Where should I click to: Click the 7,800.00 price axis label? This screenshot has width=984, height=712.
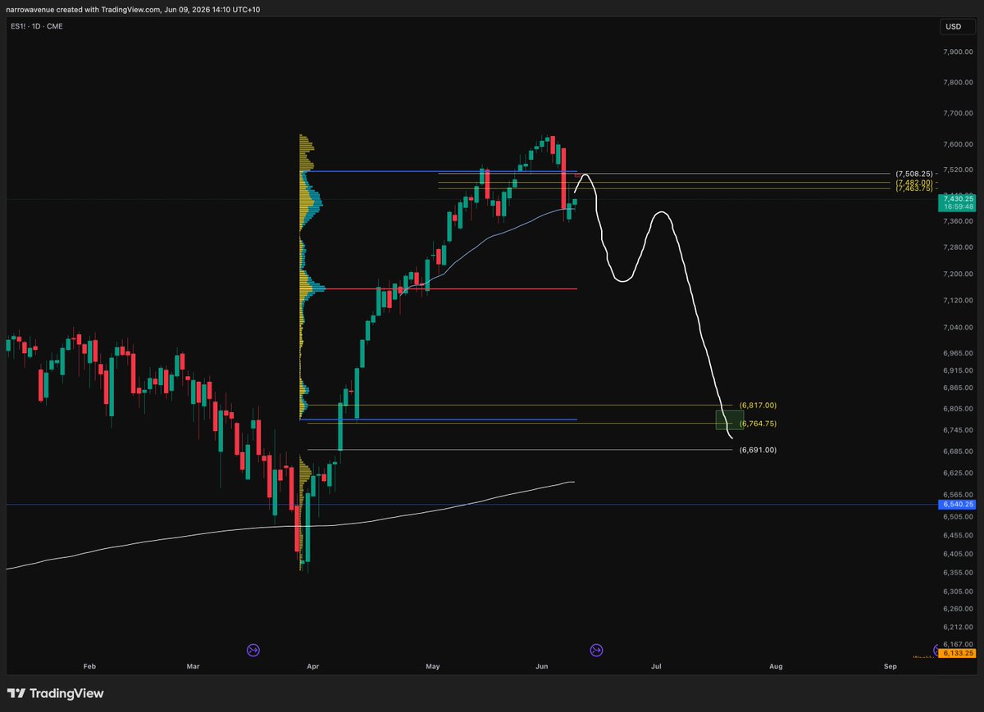click(x=958, y=83)
